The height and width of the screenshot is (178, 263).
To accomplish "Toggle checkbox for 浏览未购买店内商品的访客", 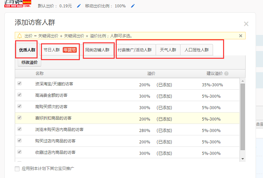I will [x=19, y=129].
